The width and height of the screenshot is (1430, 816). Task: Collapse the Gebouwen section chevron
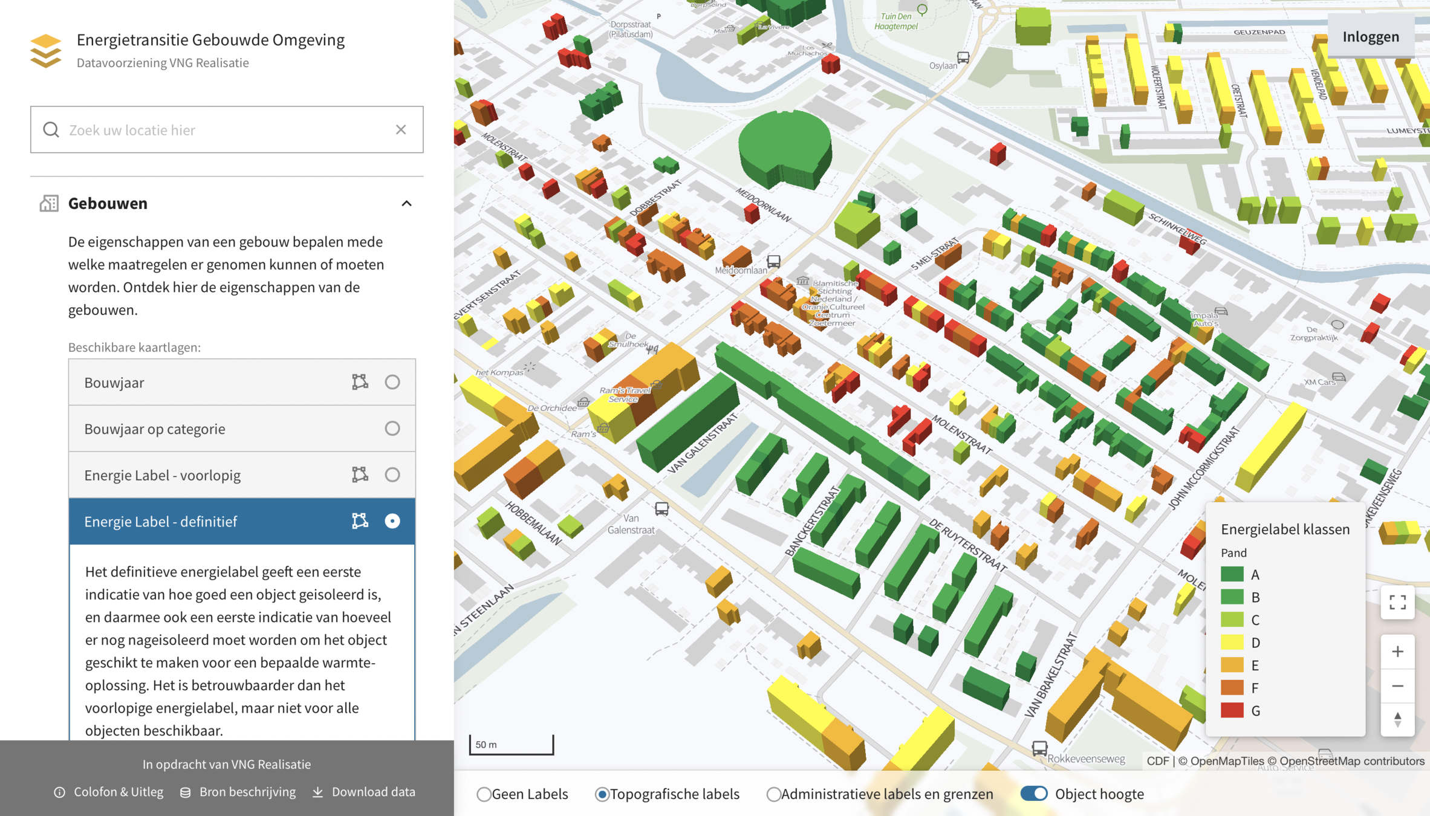406,204
